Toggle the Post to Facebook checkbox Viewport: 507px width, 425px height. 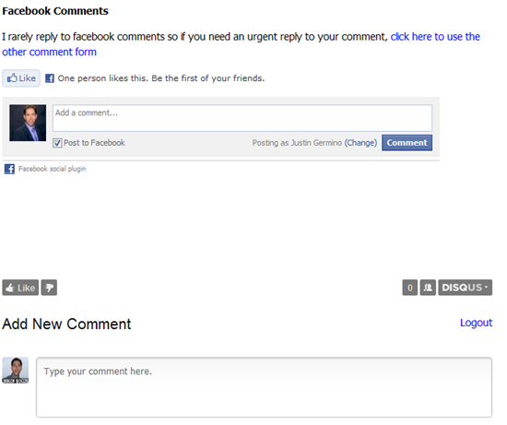tap(57, 143)
